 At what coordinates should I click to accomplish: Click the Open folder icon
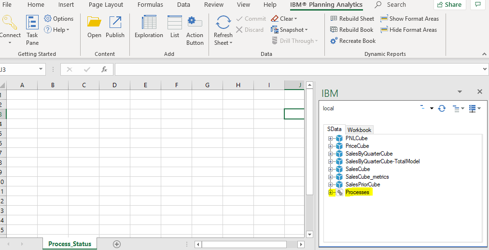(x=94, y=22)
